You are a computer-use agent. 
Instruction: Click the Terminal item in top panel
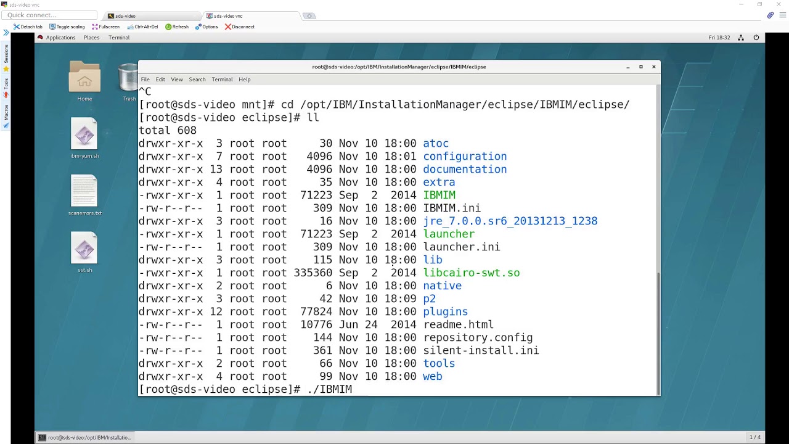click(119, 38)
